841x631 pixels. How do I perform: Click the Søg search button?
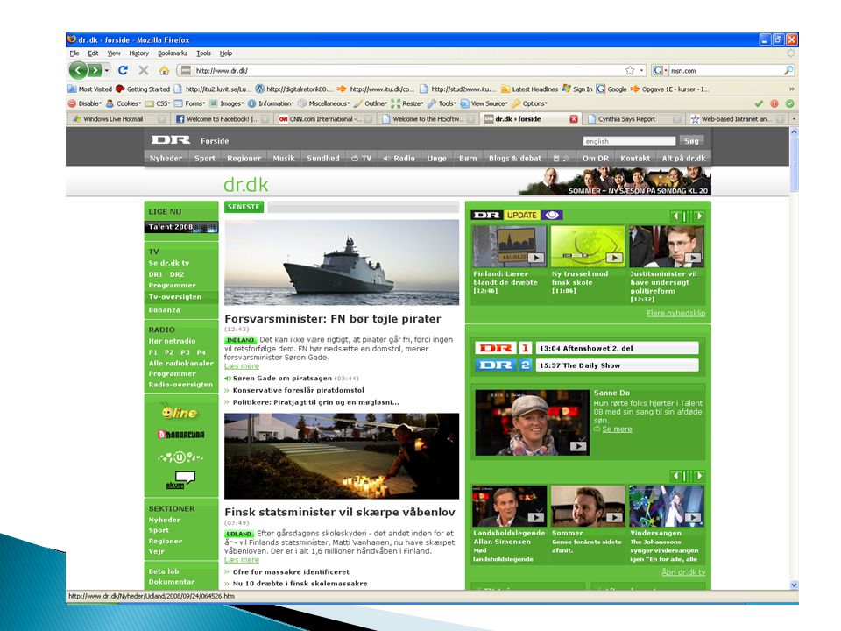[691, 140]
